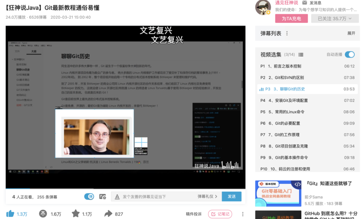Select Git环境配置 in Typora outline

23,74
